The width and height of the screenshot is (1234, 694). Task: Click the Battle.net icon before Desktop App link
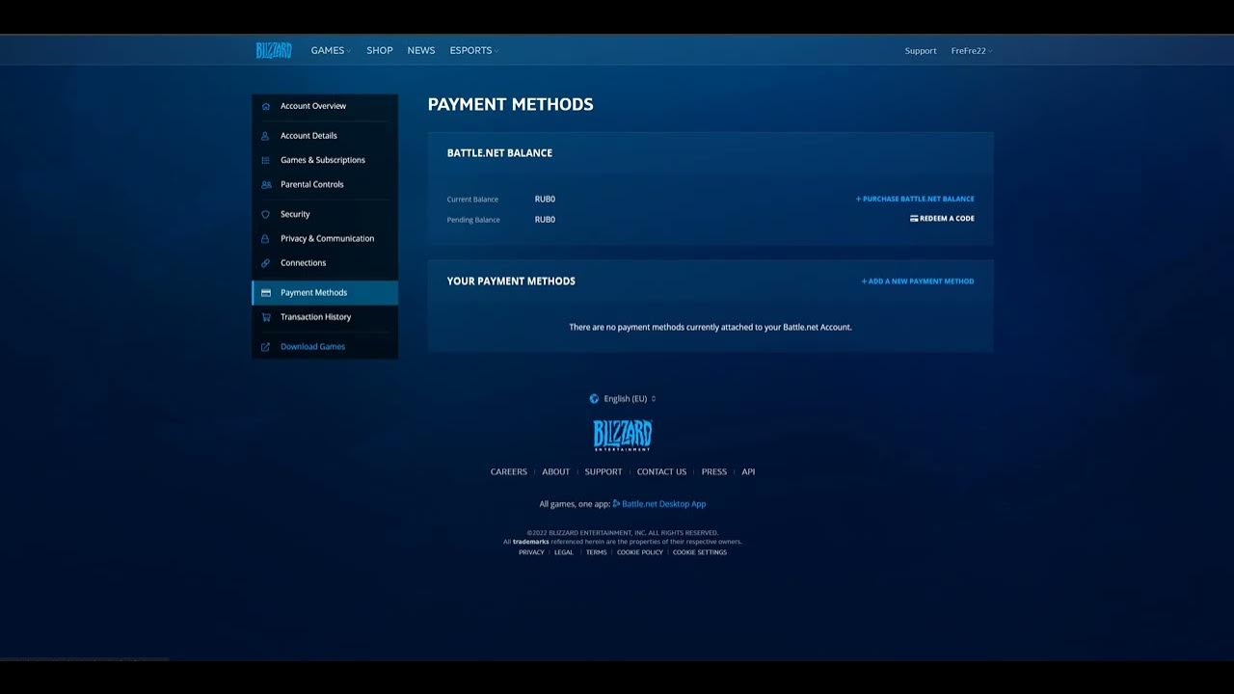tap(616, 503)
